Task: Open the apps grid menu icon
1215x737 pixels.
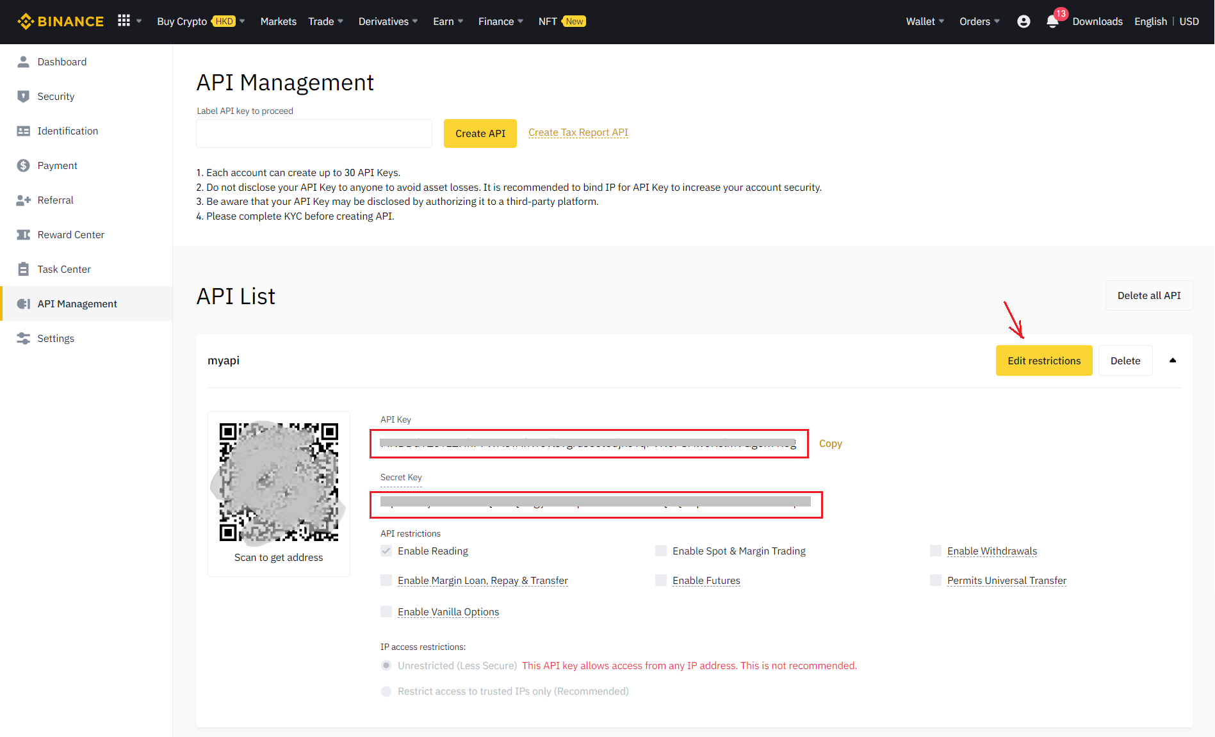Action: click(124, 21)
